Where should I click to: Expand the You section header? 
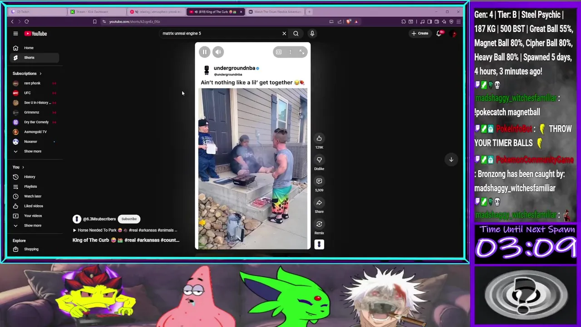(18, 167)
